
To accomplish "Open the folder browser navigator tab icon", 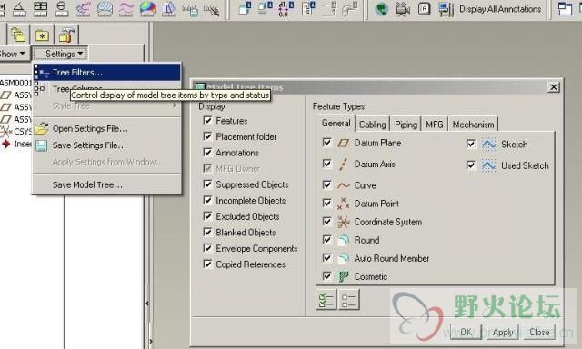I will click(18, 35).
